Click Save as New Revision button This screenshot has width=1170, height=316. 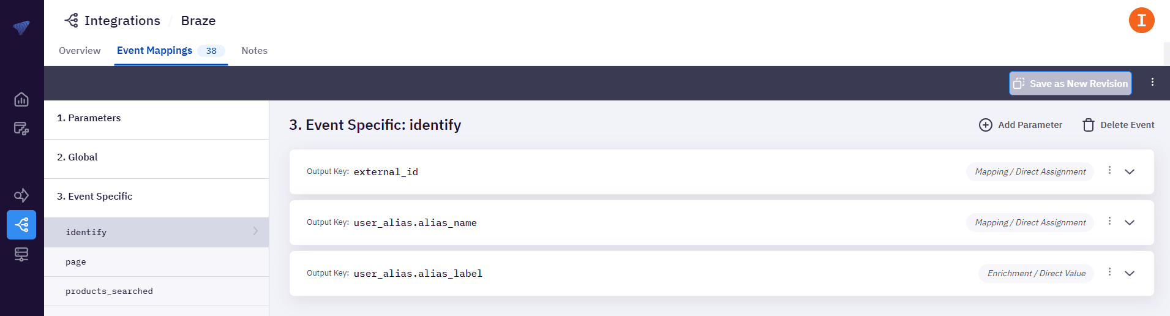pos(1070,83)
